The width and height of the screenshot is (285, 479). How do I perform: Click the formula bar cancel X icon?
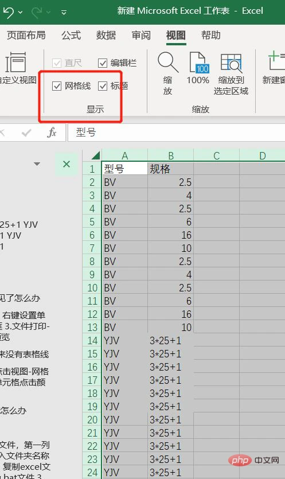click(2, 133)
